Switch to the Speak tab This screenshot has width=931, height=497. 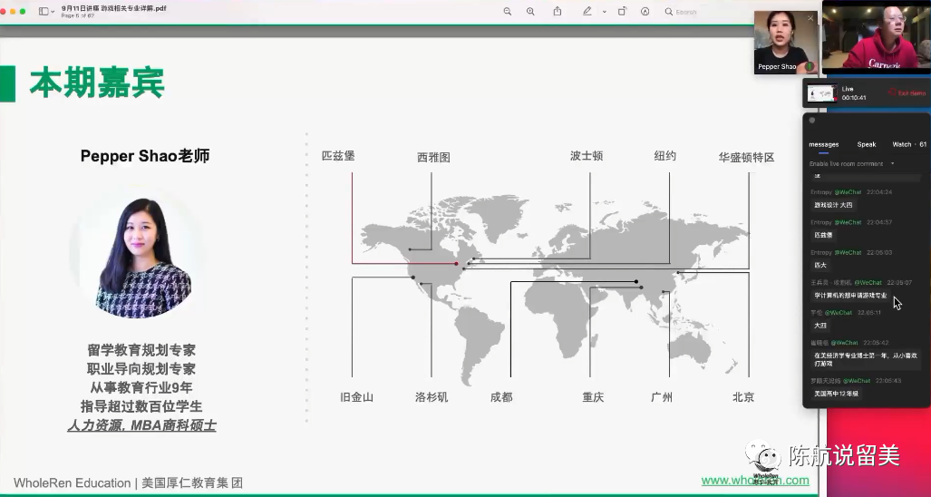(867, 144)
